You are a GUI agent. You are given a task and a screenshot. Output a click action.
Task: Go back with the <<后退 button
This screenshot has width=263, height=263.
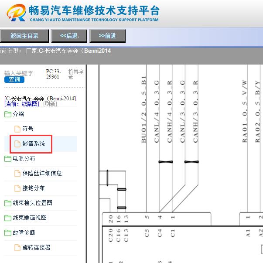69,36
